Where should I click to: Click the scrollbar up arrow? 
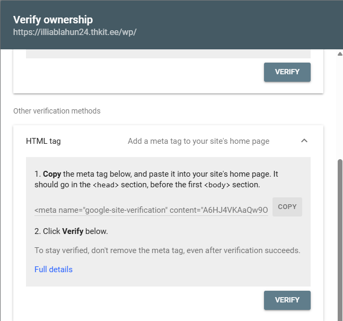(340, 54)
